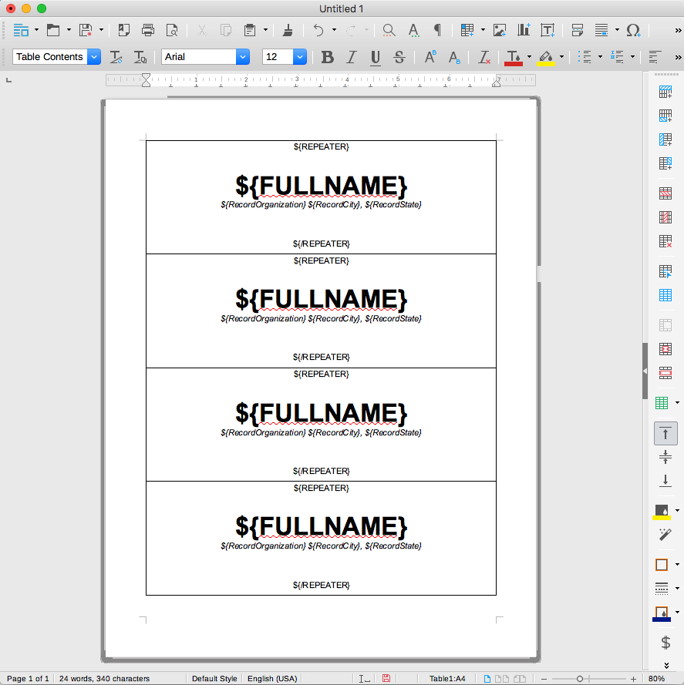The height and width of the screenshot is (685, 684).
Task: Insert rows below in the table toolbar
Action: 665,116
